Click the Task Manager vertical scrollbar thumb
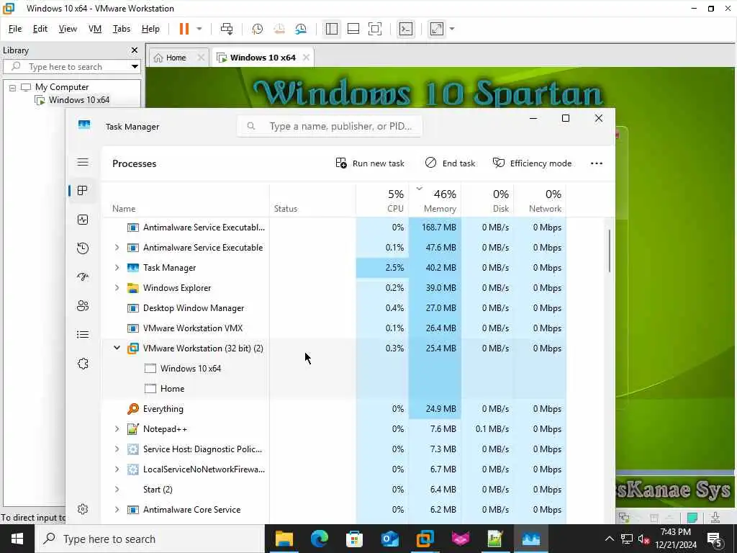This screenshot has height=553, width=737. pos(610,251)
